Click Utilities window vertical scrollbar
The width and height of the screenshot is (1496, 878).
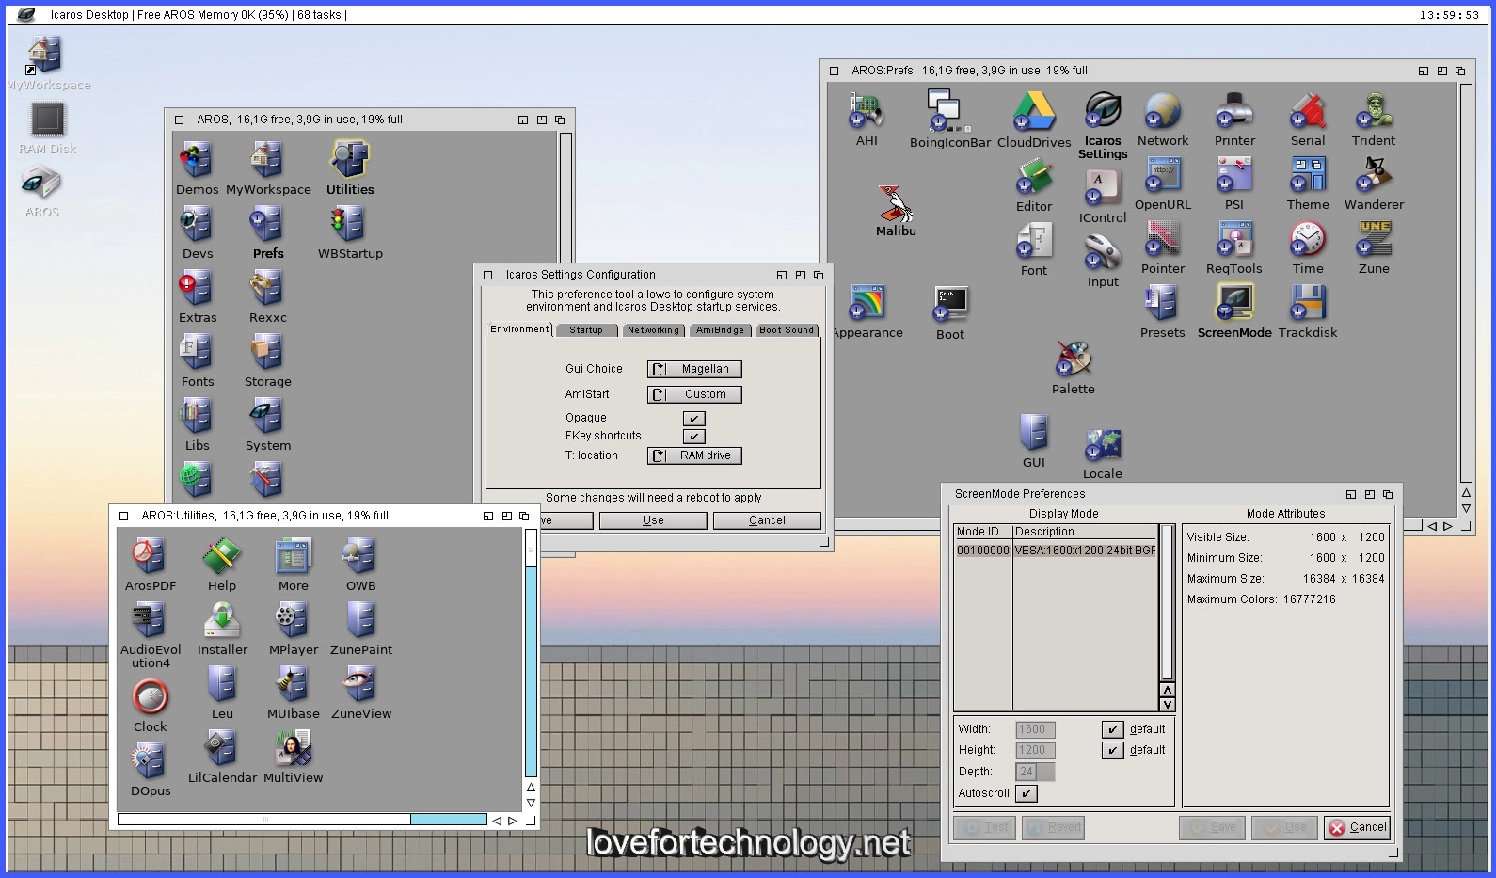531,654
